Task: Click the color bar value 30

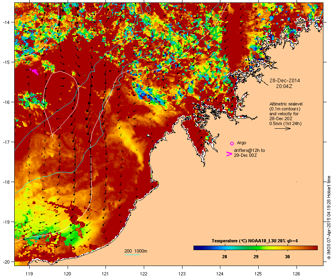Action: [287, 257]
